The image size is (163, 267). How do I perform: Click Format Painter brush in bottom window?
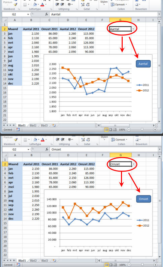(16, 140)
